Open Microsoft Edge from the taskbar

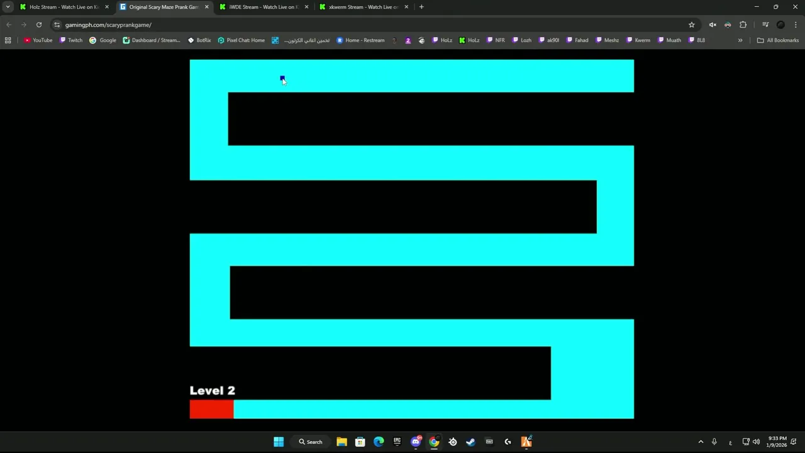(x=379, y=442)
